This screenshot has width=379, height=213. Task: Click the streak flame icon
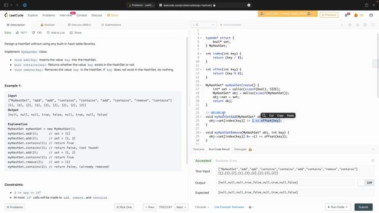click(x=356, y=15)
